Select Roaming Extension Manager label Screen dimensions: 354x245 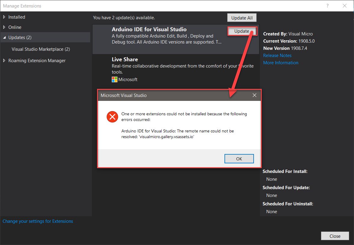point(37,60)
